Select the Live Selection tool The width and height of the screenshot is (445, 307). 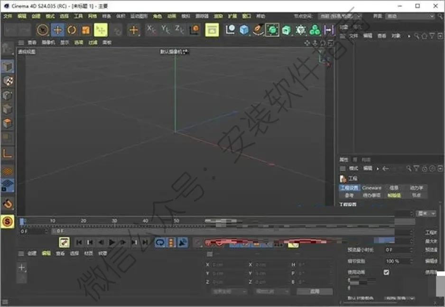[43, 30]
